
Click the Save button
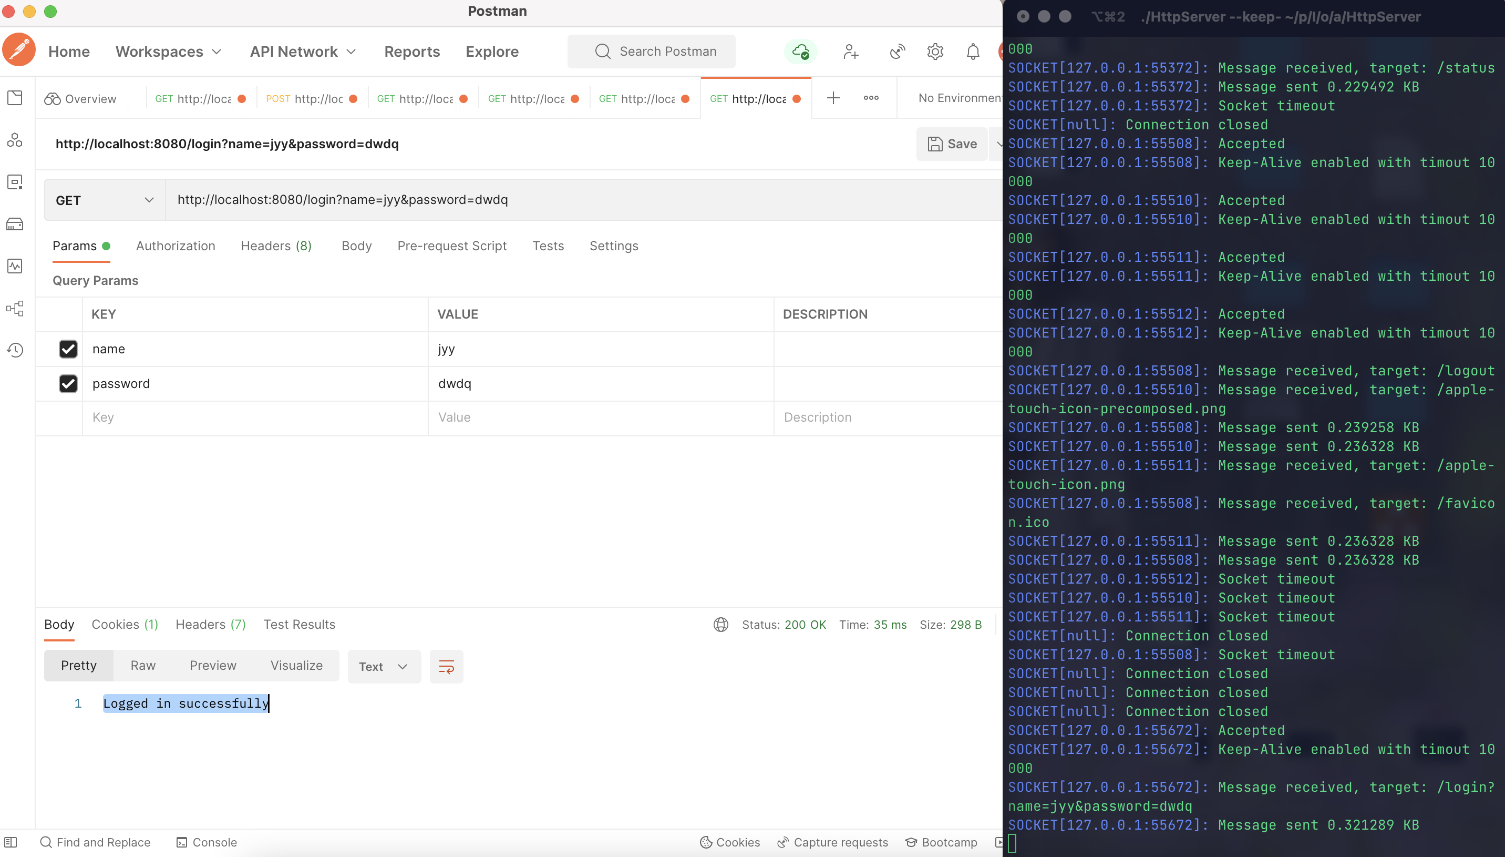pyautogui.click(x=952, y=144)
